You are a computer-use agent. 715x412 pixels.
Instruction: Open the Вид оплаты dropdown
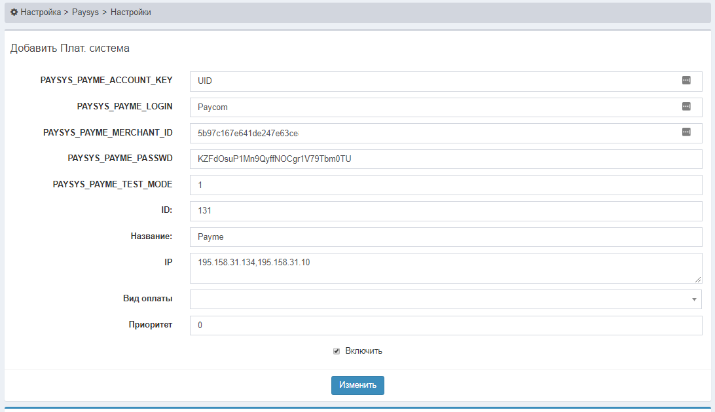(439, 299)
